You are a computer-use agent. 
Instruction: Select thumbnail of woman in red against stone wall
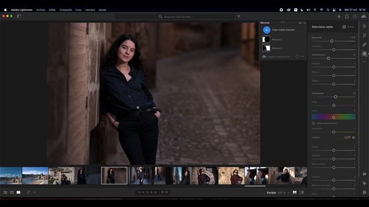tap(231, 175)
